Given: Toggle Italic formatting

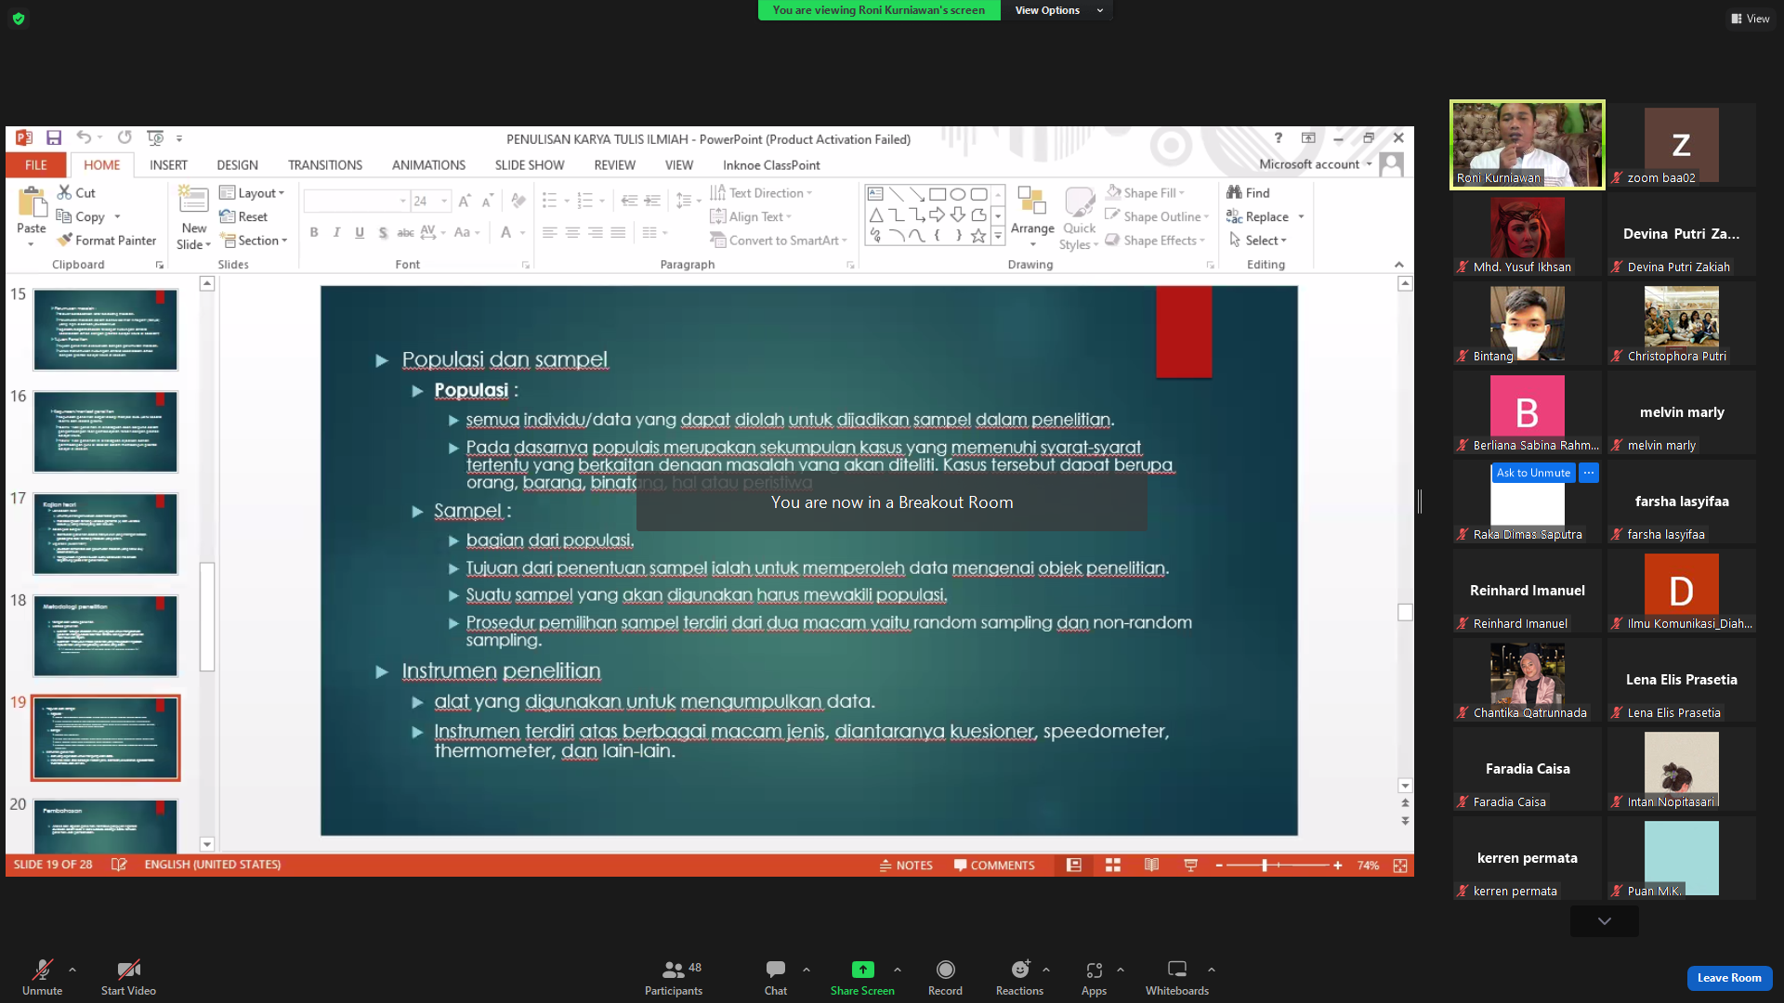Looking at the screenshot, I should click(336, 232).
